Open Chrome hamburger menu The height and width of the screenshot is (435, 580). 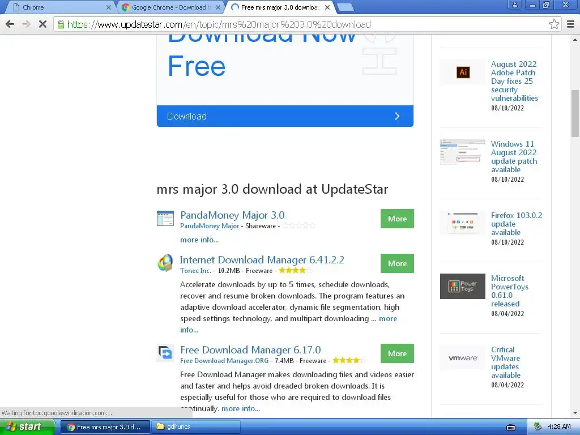pos(570,24)
